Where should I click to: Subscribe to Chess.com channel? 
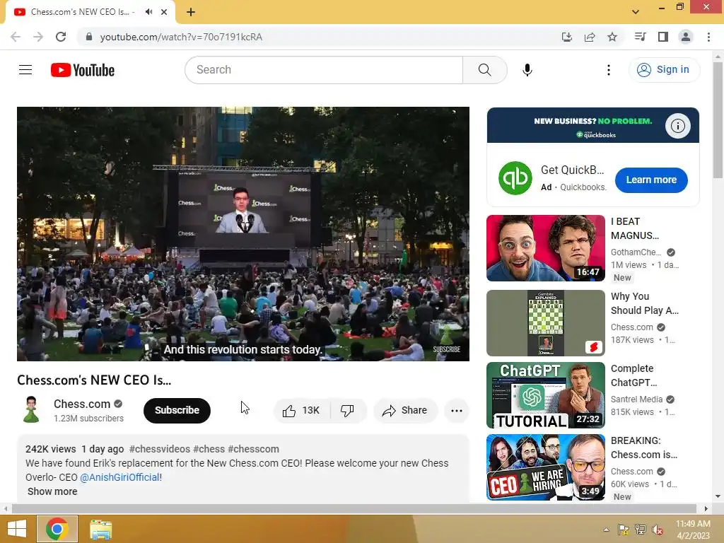[x=177, y=411]
